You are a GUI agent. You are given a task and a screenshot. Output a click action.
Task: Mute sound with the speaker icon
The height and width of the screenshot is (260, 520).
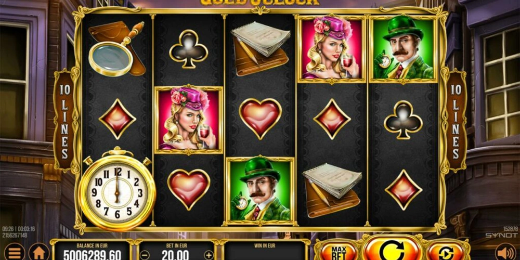505,253
